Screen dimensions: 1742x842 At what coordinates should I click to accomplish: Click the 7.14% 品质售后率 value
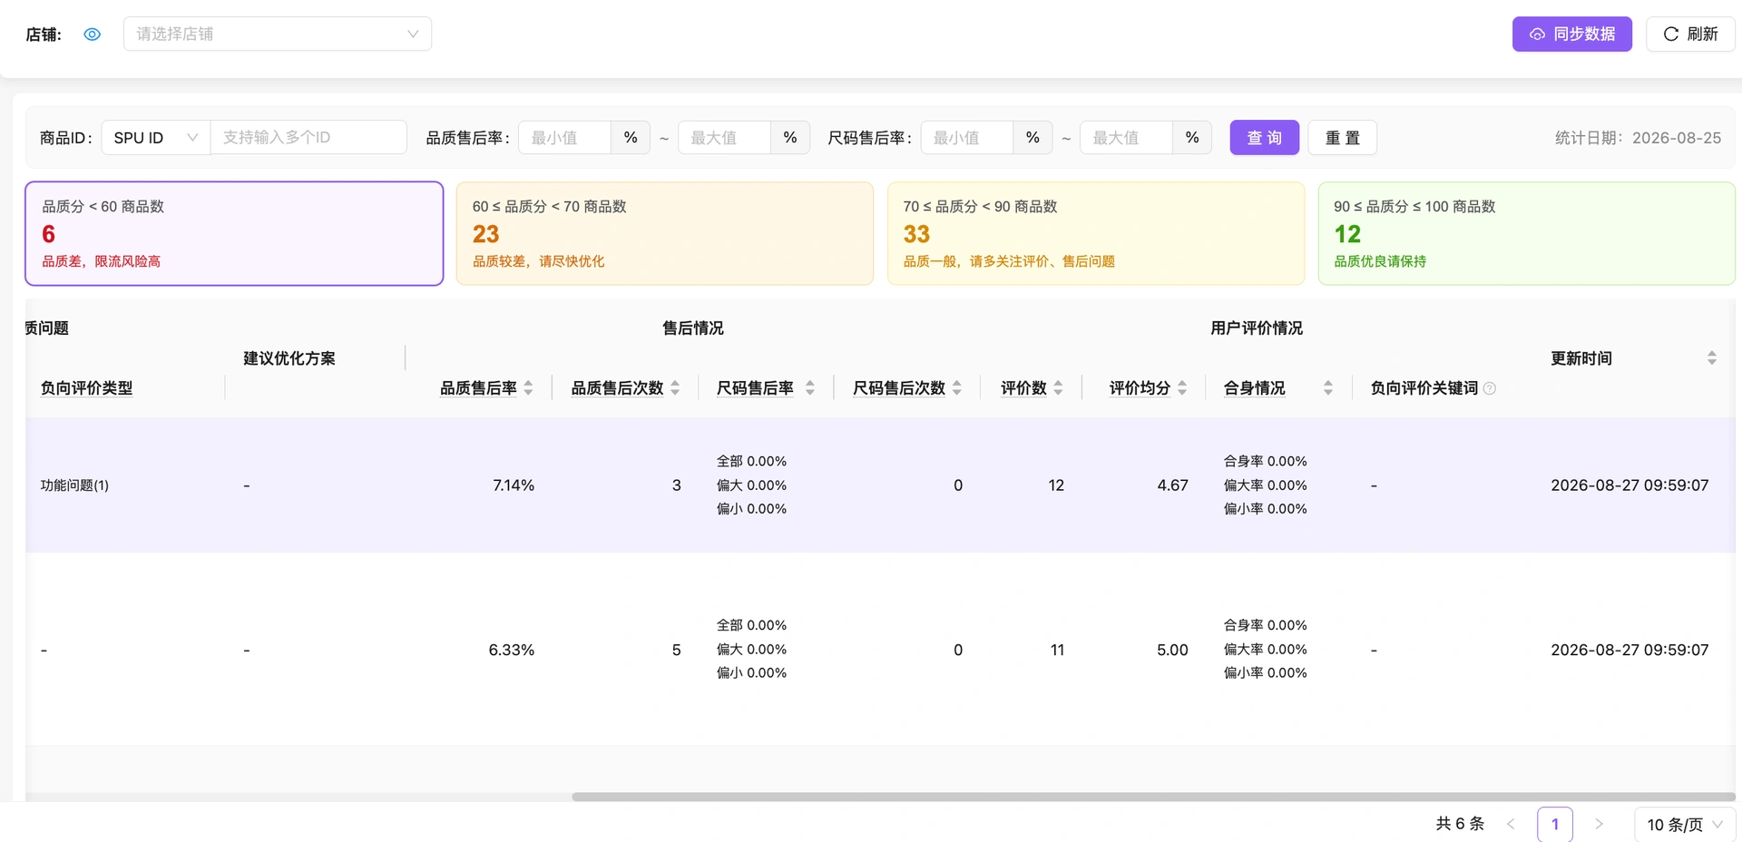coord(514,485)
